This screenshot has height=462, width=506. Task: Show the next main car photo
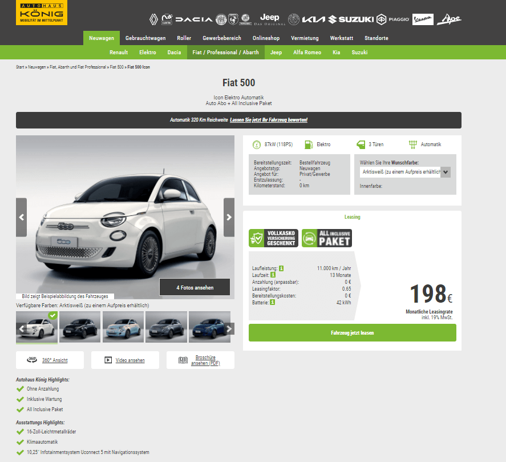pyautogui.click(x=229, y=217)
